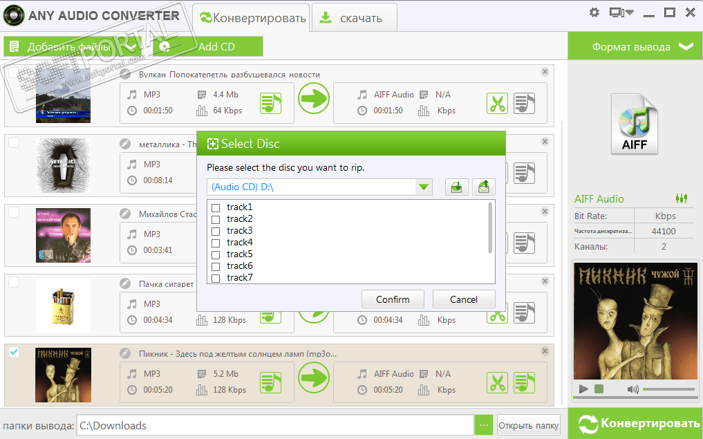Check the track6 checkbox
Viewport: 703px width, 439px height.
(216, 266)
